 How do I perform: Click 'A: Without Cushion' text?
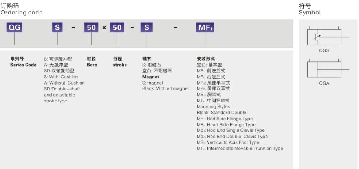tap(64, 83)
